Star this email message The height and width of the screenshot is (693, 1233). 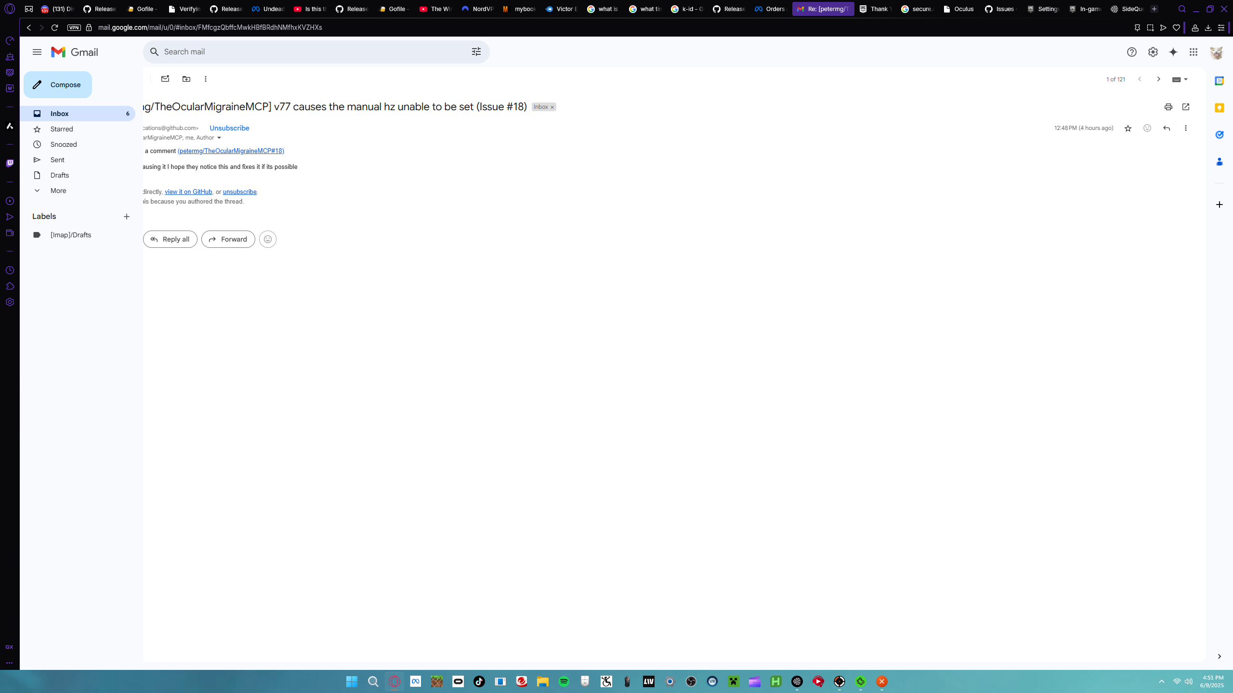tap(1128, 128)
